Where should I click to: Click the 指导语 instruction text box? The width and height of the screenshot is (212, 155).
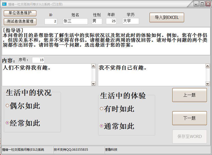point(106,41)
